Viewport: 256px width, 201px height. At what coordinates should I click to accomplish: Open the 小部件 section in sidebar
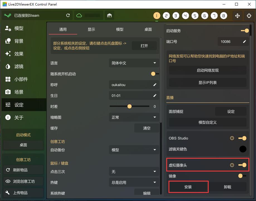24,79
